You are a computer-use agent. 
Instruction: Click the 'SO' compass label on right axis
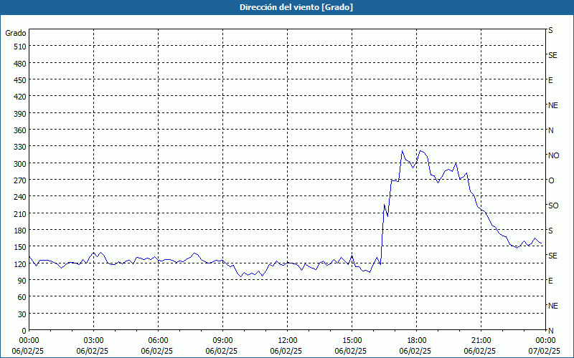tap(553, 206)
